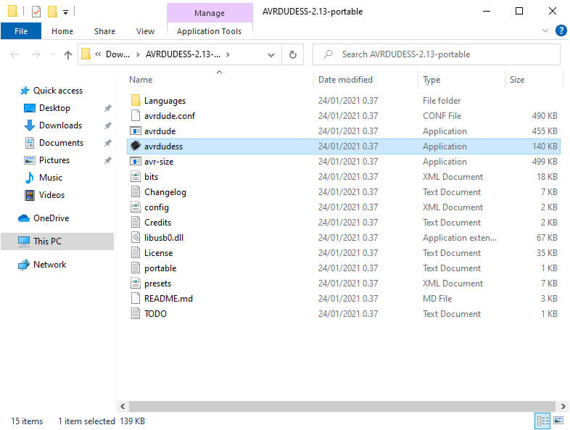Click AVRDUDESS-2.13 breadcrumb segment
The width and height of the screenshot is (570, 430).
click(x=183, y=54)
